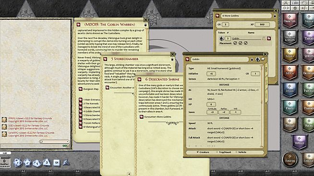Select the Trap/Haunt radio option
The height and width of the screenshot is (176, 314).
223,152
